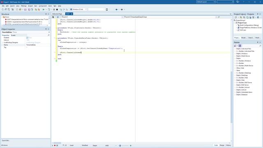Image resolution: width=263 pixels, height=148 pixels.
Task: Open the File menu
Action: [x=3, y=6]
